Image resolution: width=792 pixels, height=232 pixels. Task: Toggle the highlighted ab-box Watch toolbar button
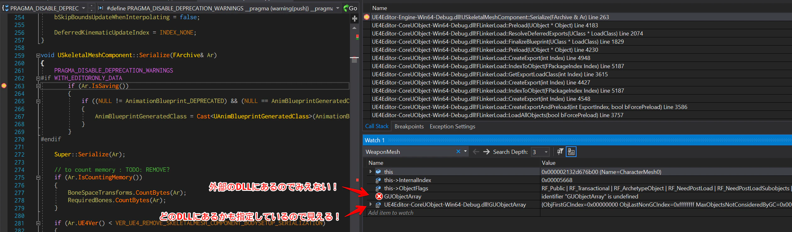click(x=571, y=152)
